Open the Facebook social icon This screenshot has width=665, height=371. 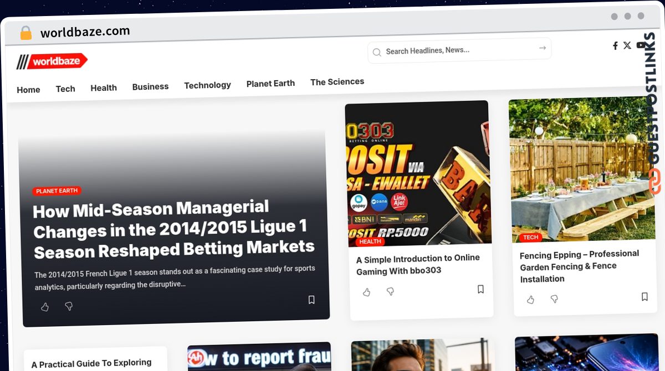615,46
